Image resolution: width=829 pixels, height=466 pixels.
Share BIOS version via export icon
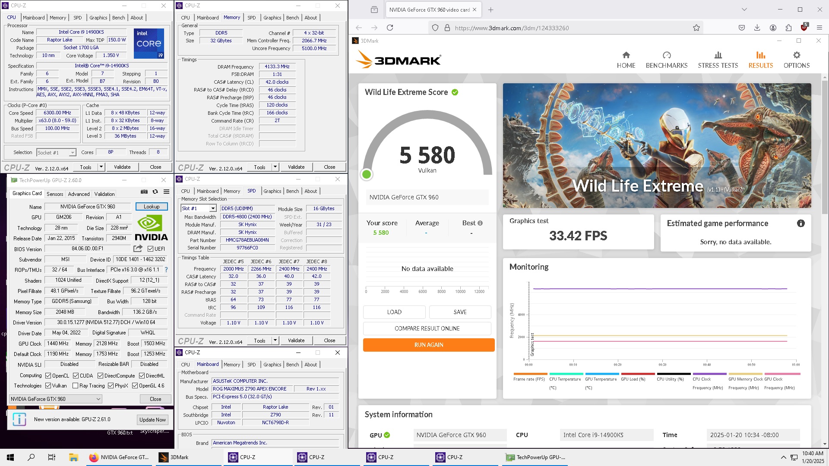[x=138, y=249]
